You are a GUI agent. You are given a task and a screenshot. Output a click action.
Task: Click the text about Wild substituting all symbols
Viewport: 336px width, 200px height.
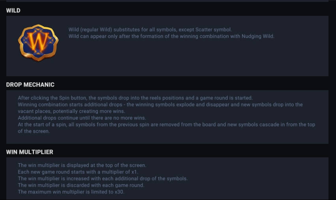[x=150, y=30]
